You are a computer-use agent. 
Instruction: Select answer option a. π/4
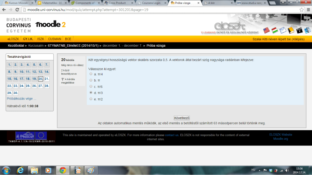[91, 74]
